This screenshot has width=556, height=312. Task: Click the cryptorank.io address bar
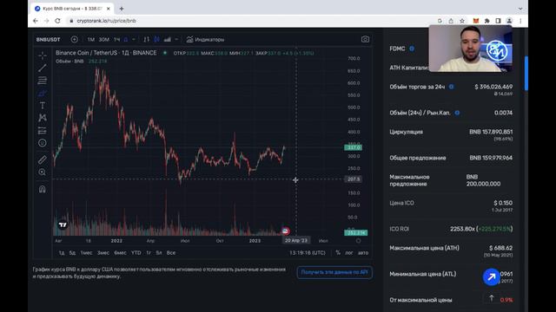pos(248,21)
